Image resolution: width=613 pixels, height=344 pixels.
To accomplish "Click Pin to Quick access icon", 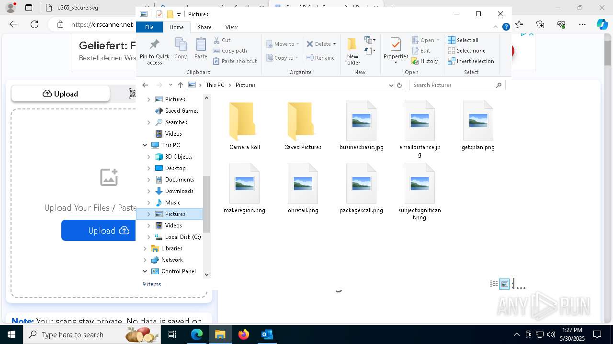I will tap(154, 52).
